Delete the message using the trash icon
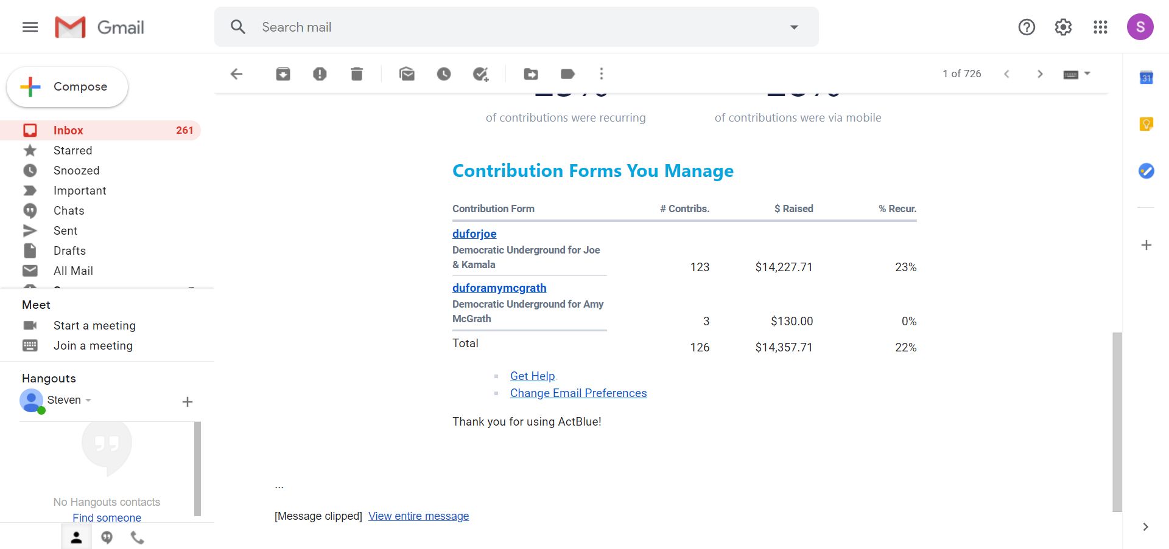1169x549 pixels. 357,74
